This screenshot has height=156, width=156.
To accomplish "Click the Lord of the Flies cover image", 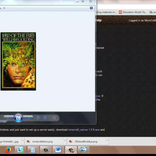I will coord(18,61).
